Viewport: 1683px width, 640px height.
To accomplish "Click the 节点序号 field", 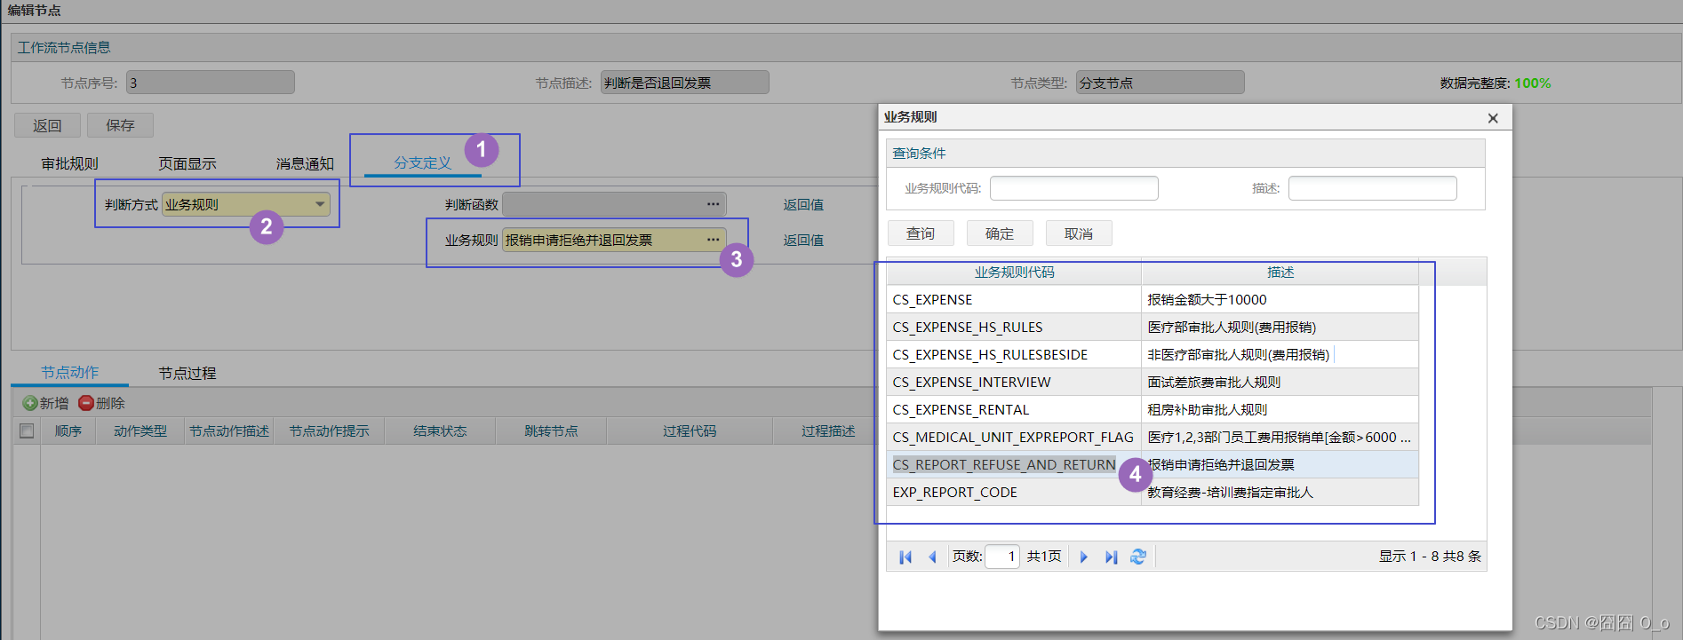I will pos(210,83).
